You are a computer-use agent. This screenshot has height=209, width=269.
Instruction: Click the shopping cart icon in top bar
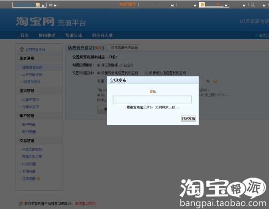(202, 5)
